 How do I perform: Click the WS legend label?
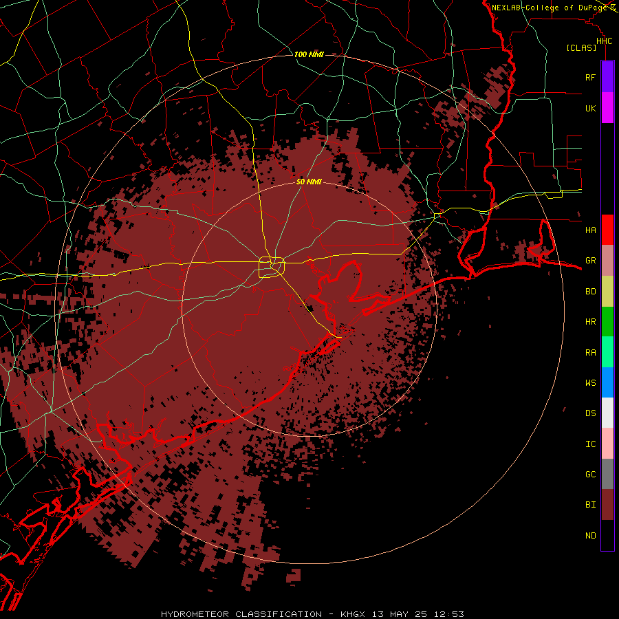(x=590, y=383)
